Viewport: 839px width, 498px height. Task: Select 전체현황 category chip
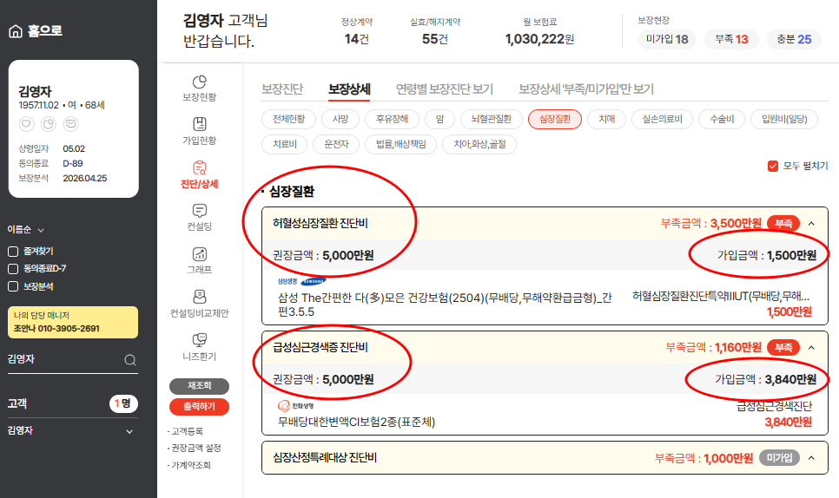(x=288, y=119)
